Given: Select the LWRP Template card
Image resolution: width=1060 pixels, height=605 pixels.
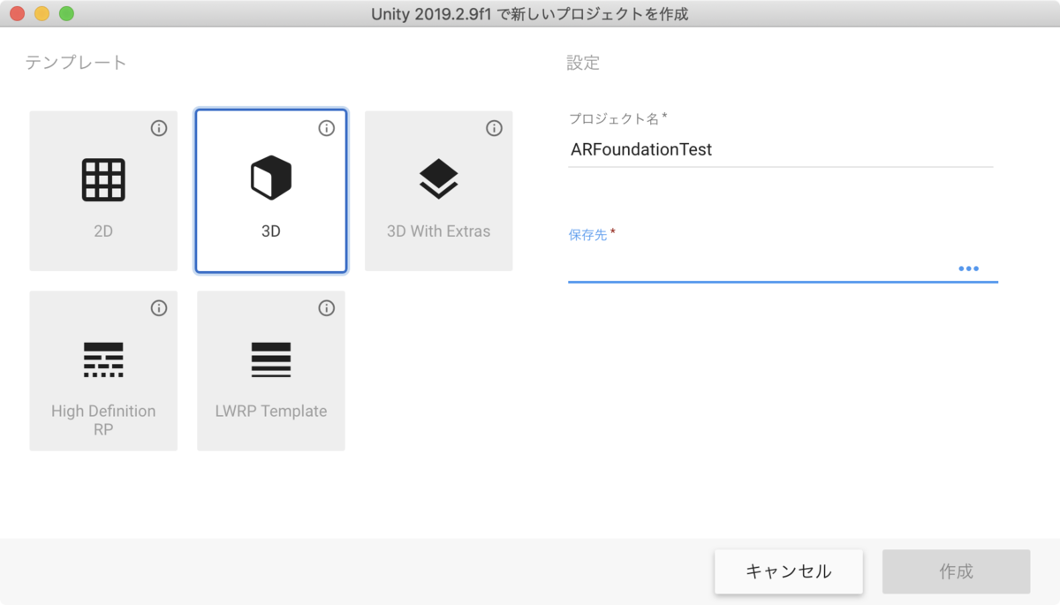Looking at the screenshot, I should [x=270, y=370].
